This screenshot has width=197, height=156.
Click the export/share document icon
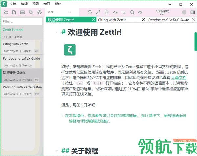(90, 12)
